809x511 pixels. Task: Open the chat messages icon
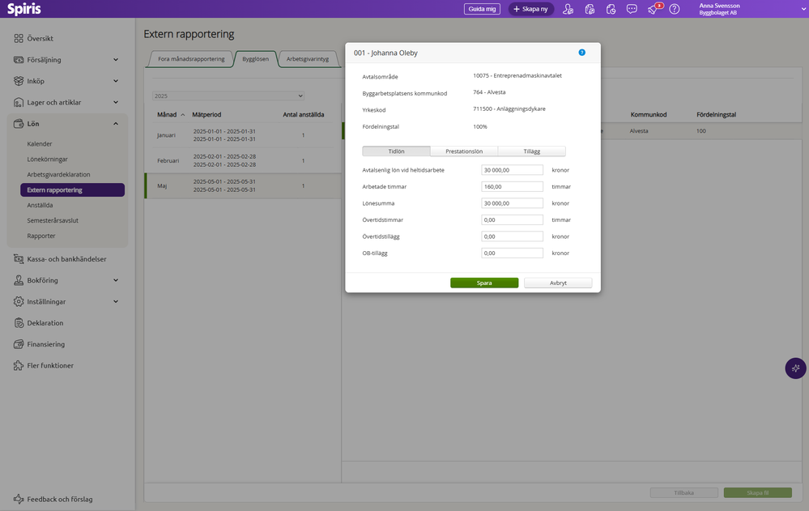[x=632, y=9]
